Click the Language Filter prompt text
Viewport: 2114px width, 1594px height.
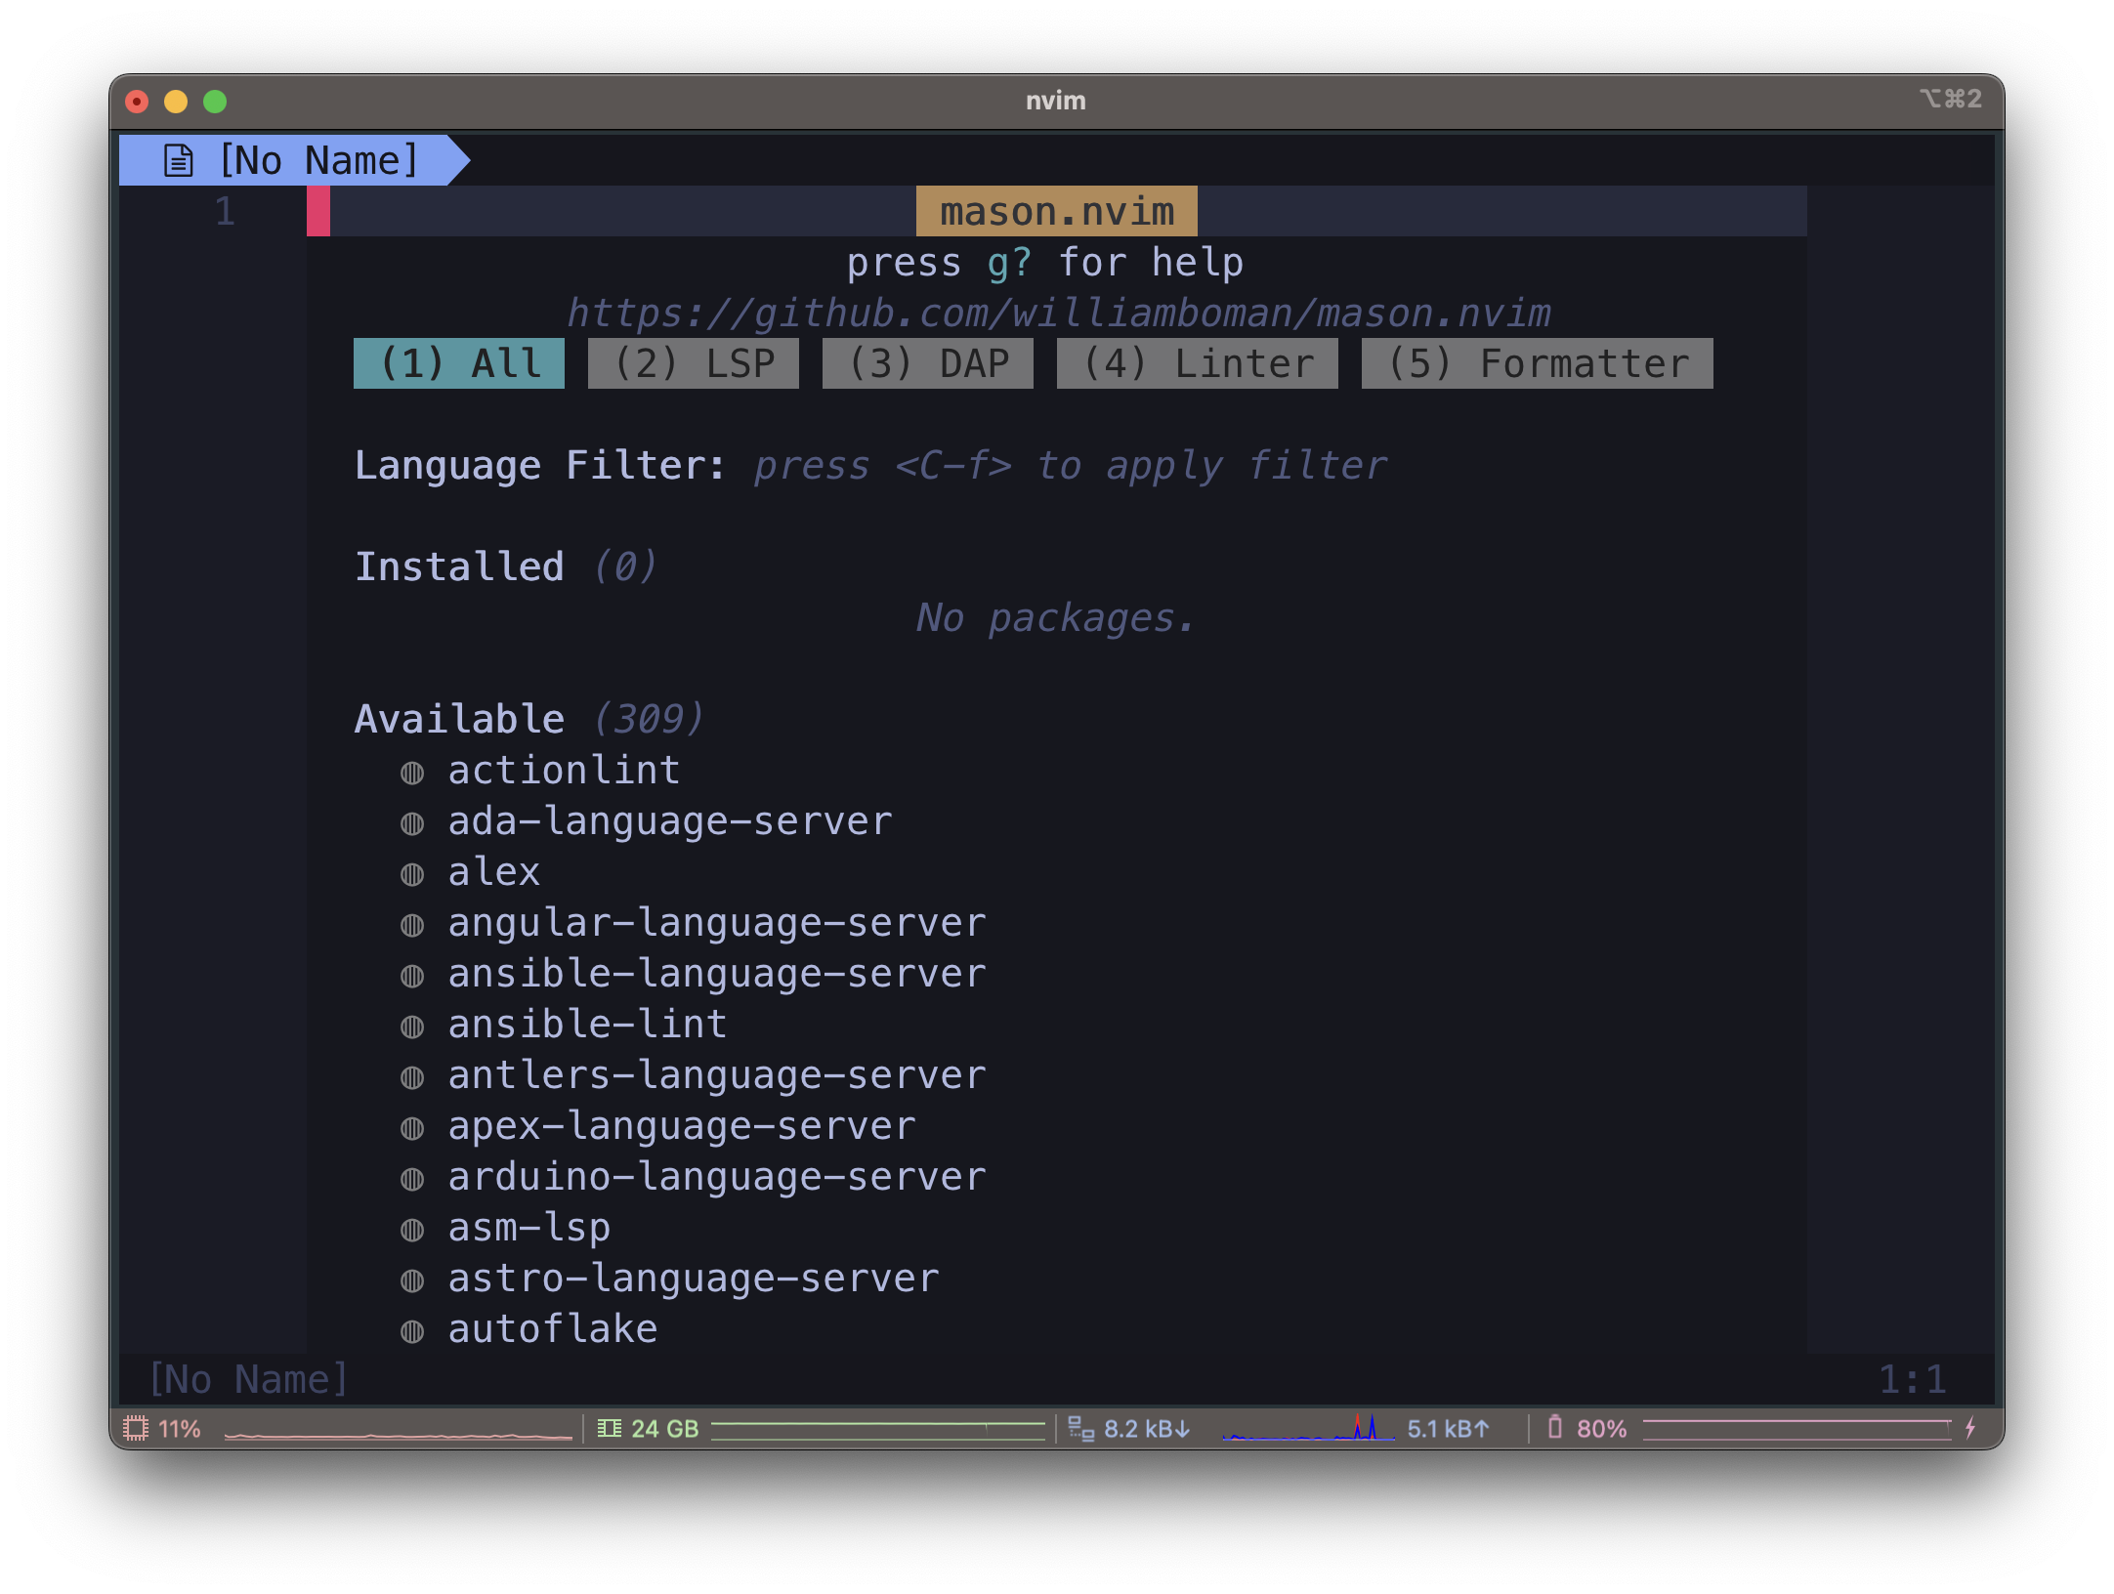click(x=1070, y=466)
